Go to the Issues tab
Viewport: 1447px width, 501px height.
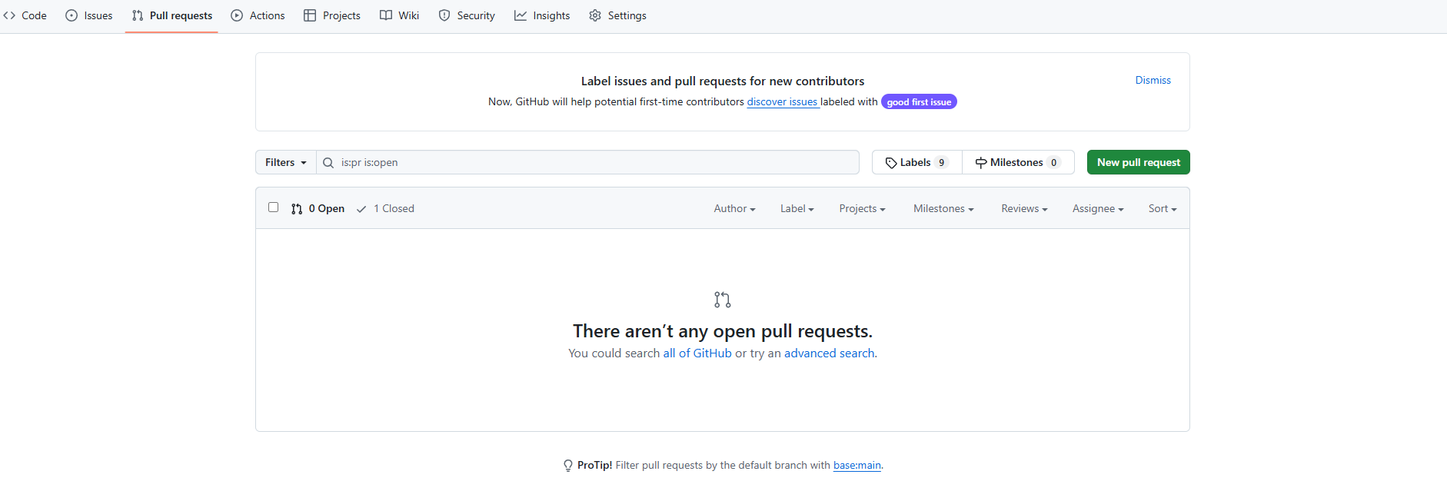tap(89, 15)
